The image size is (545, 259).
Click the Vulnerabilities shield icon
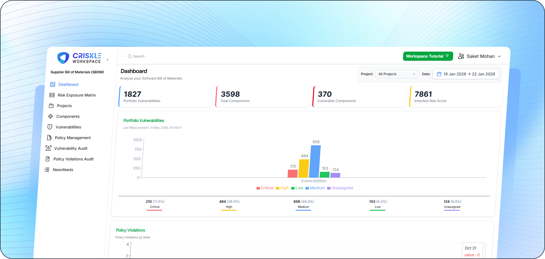pos(50,127)
